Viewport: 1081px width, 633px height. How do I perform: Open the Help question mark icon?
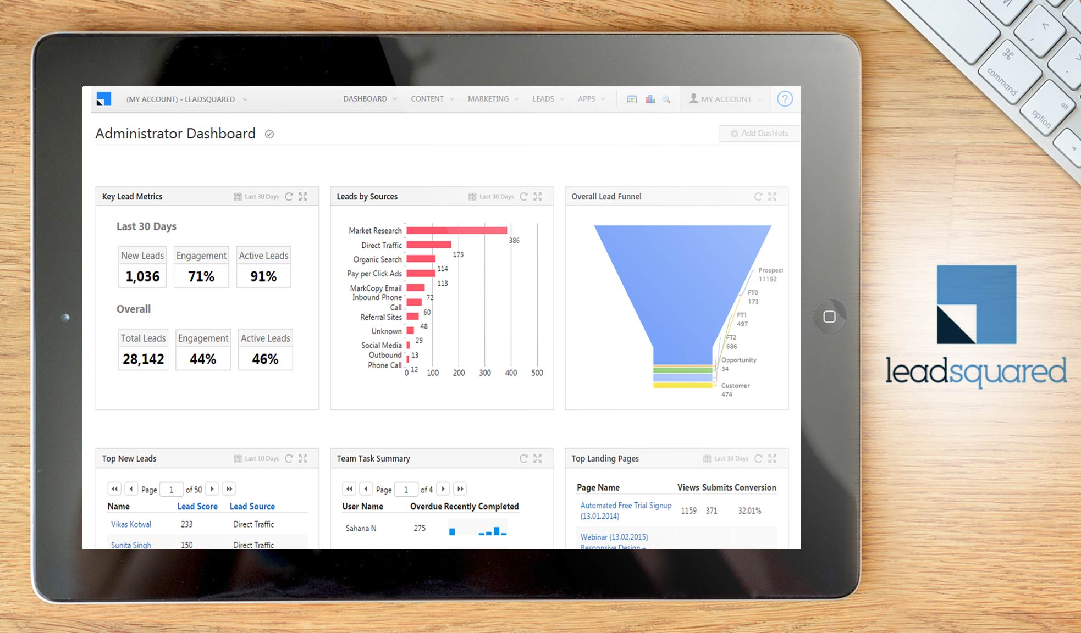tap(785, 99)
